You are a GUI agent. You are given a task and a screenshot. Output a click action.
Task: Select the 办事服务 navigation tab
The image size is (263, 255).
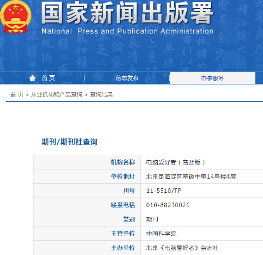tap(213, 78)
